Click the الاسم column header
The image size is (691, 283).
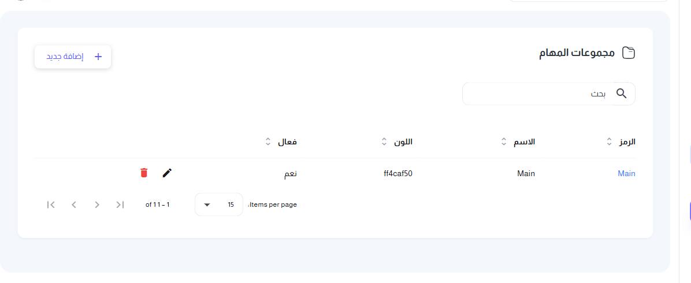coord(525,142)
